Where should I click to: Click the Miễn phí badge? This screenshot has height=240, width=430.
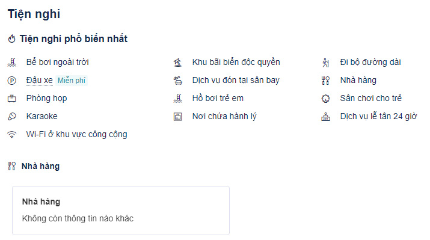72,81
